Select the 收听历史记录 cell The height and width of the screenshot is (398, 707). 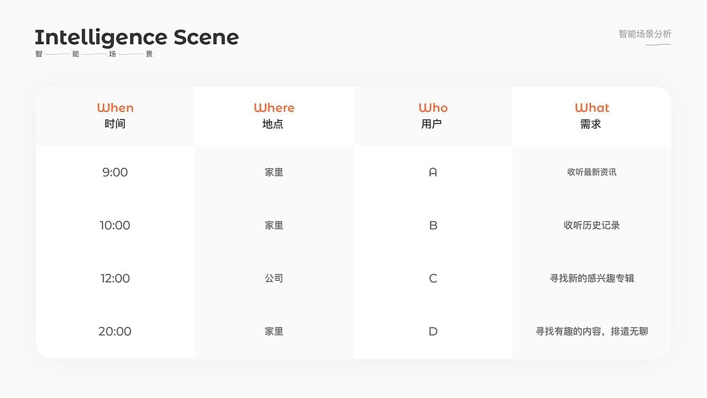(592, 226)
